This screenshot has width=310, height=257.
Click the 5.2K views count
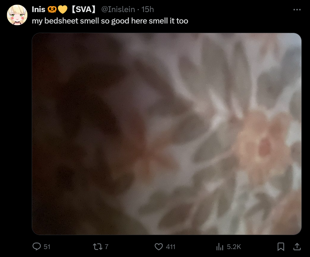pos(234,247)
